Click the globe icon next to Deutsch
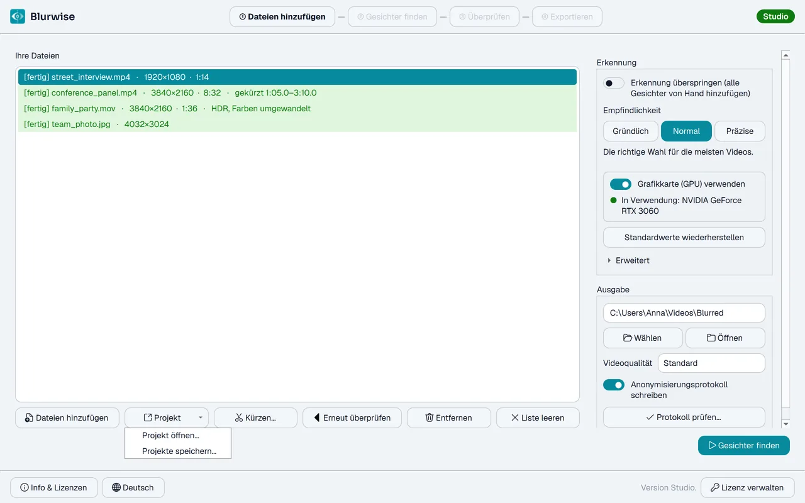This screenshot has height=503, width=805. coord(116,487)
